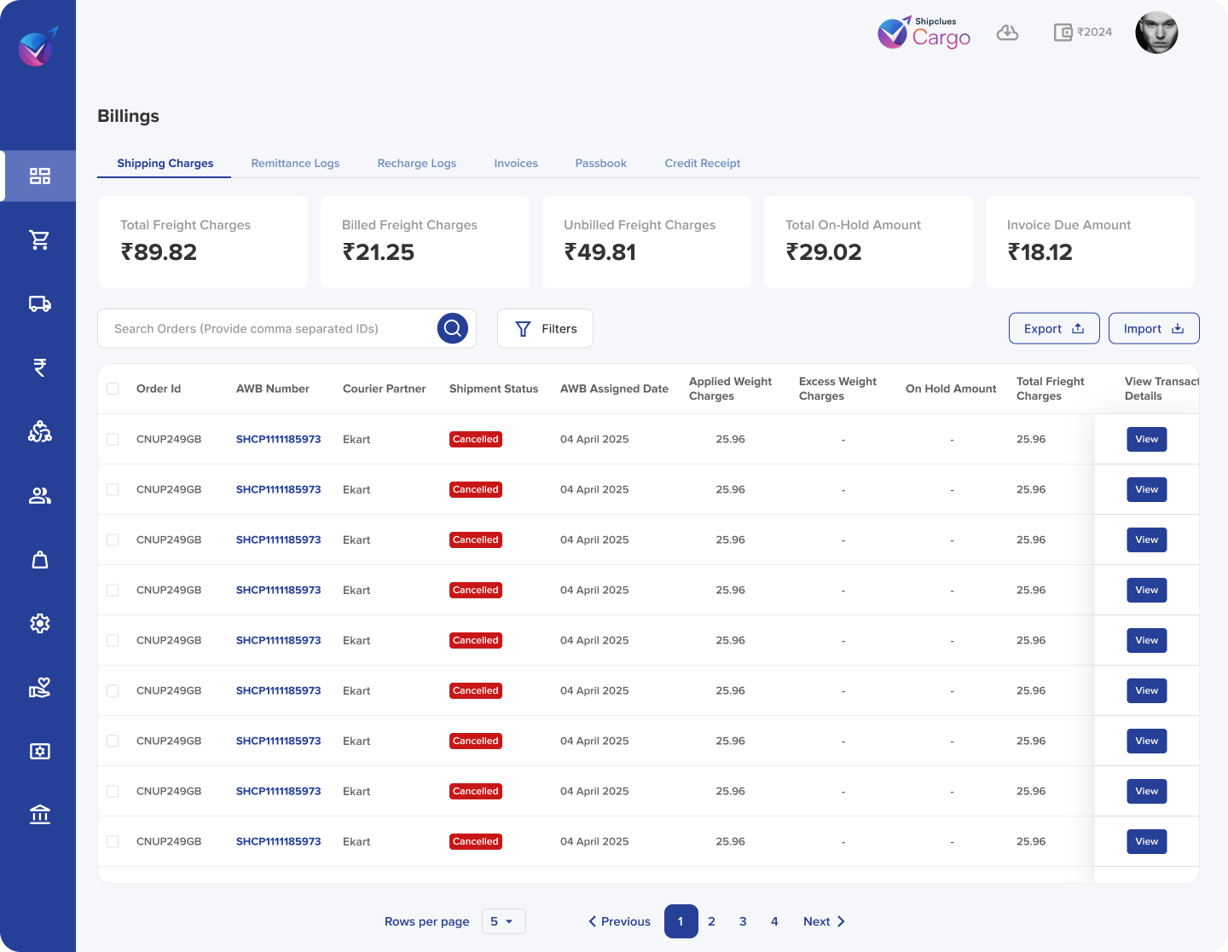Open the Rows per page dropdown

[x=503, y=921]
